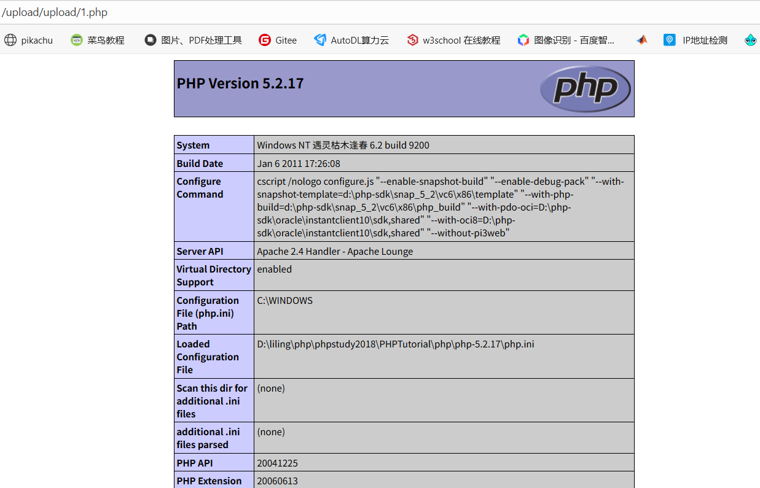The height and width of the screenshot is (488, 760).
Task: Click (none) in the additional .ini files parsed row
Action: click(271, 432)
